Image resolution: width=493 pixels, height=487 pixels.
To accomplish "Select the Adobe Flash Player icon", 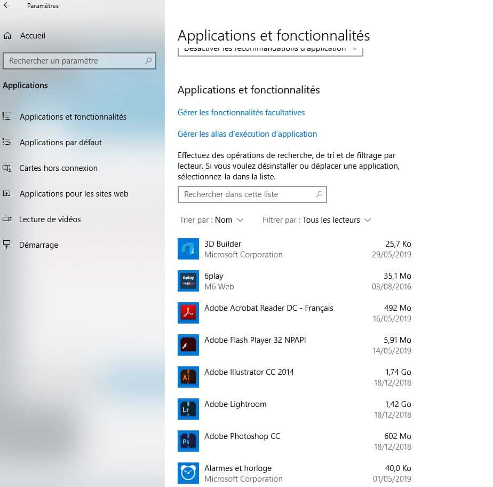I will tap(188, 345).
